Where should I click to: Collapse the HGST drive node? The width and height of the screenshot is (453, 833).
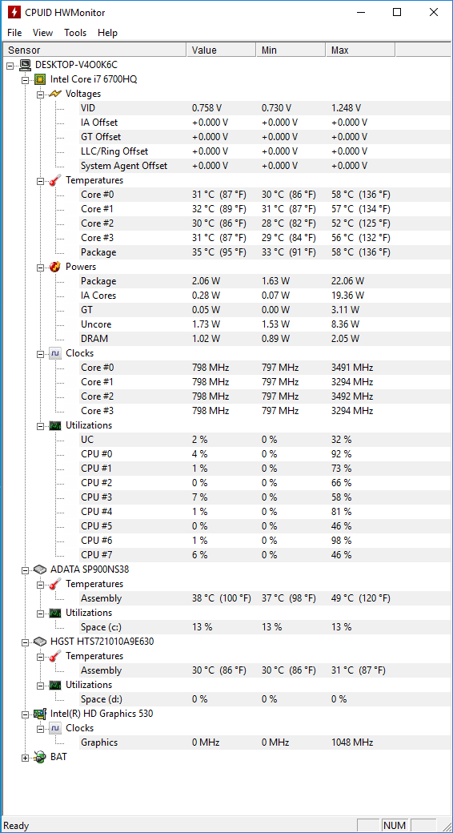(x=25, y=642)
